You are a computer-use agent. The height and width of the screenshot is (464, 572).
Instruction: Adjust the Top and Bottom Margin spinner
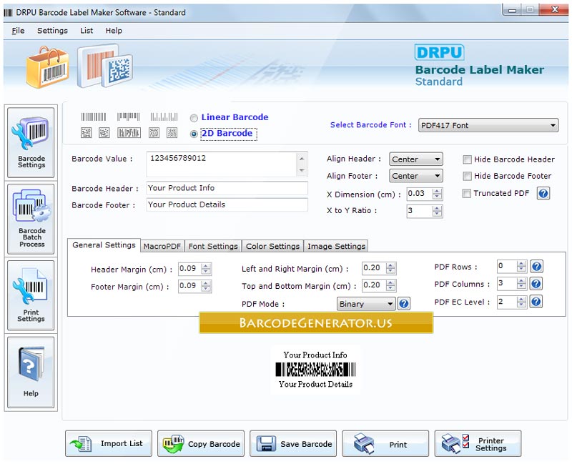click(390, 285)
